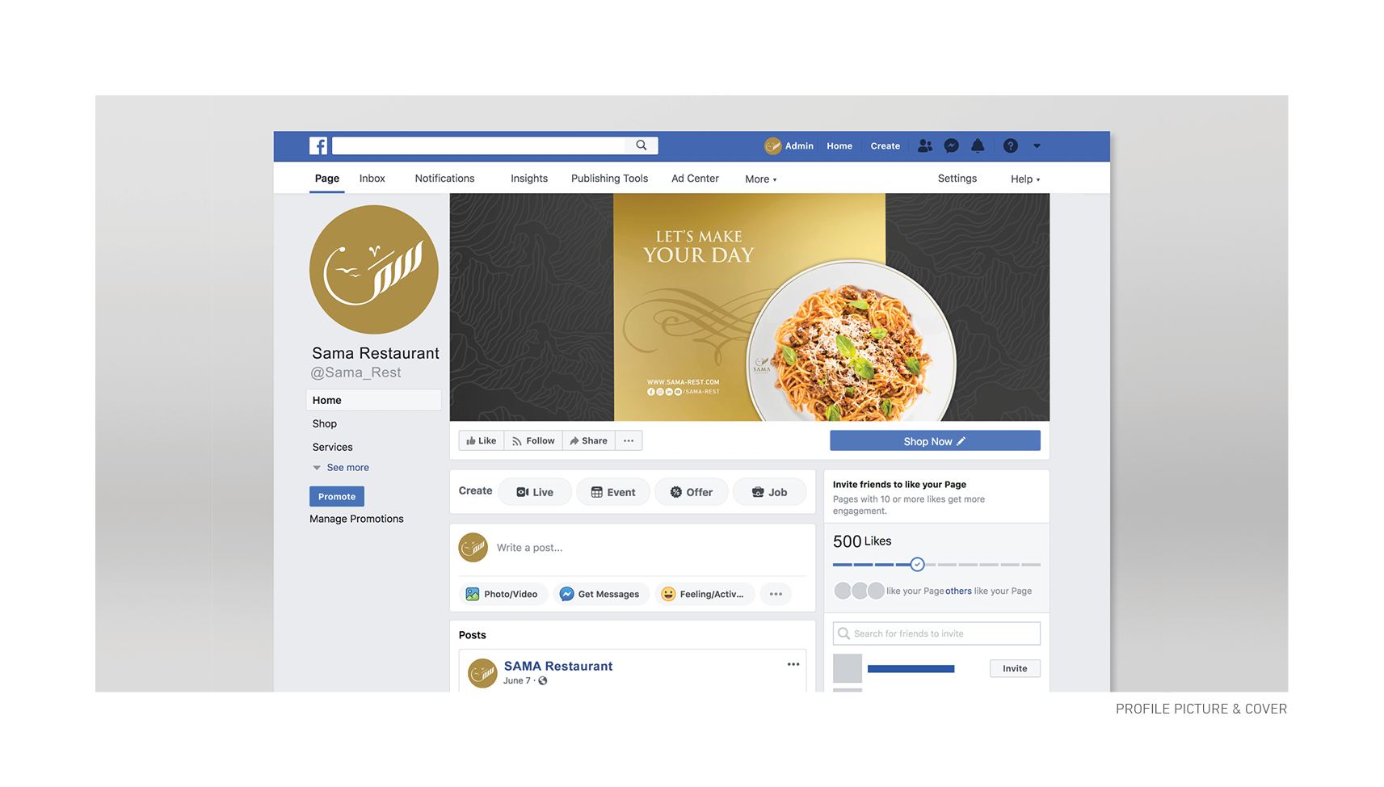Open friend requests icon
1384x787 pixels.
click(925, 145)
